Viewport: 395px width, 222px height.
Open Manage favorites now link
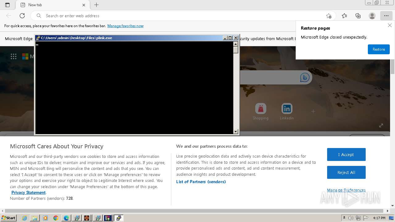pyautogui.click(x=125, y=26)
